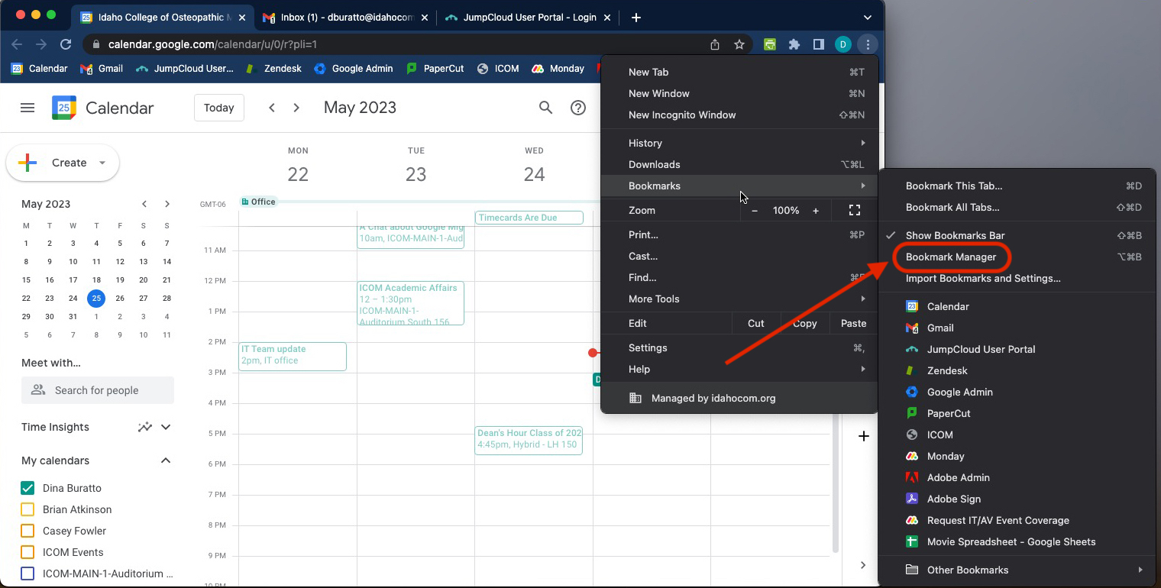Expand the Time Insights section
Screen dimensions: 1161x588
166,427
